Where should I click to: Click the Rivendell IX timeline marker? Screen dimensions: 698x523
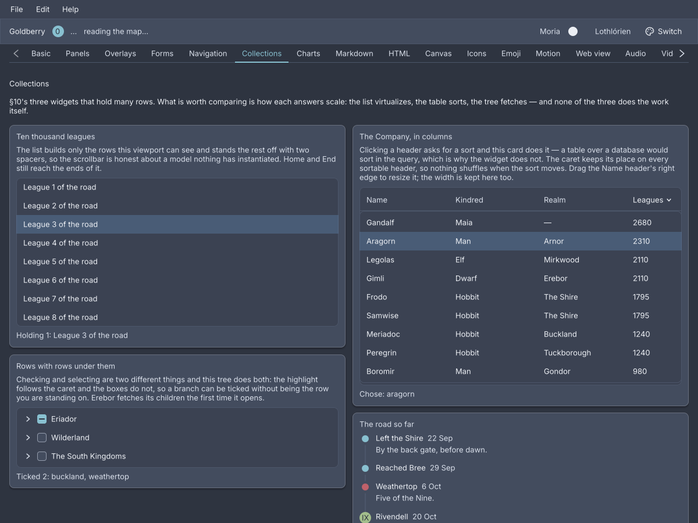pyautogui.click(x=365, y=517)
